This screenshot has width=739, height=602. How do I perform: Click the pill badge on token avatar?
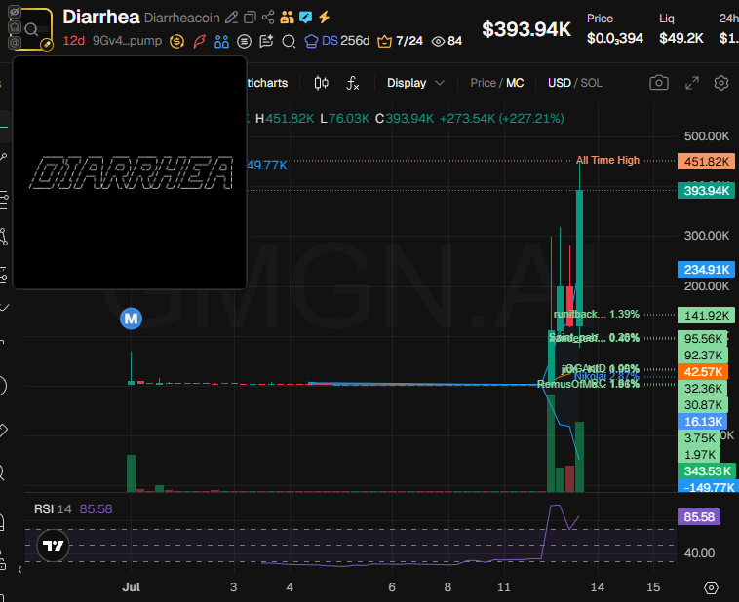coord(47,45)
